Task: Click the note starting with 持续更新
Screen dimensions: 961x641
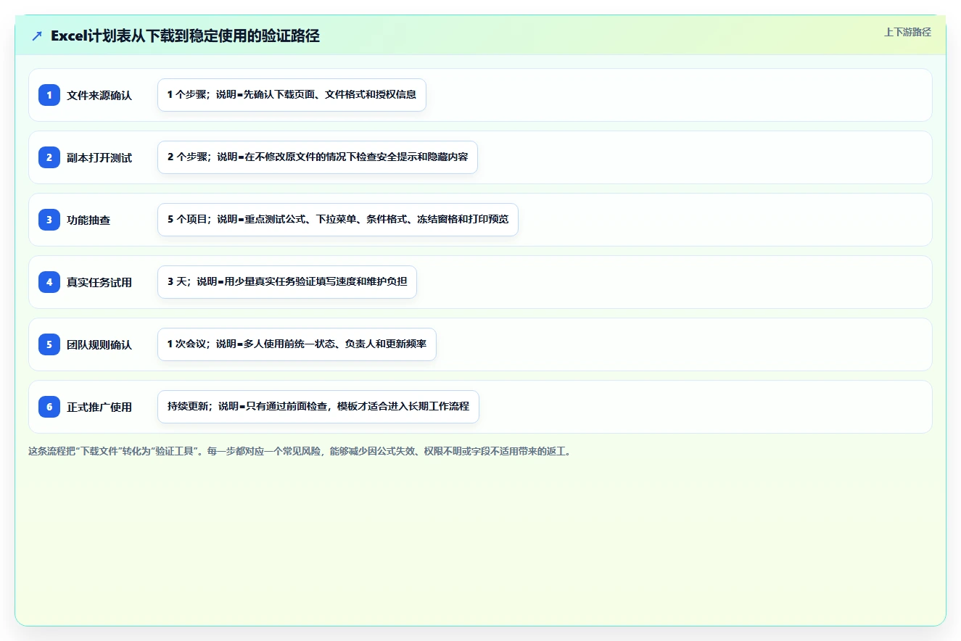Action: (318, 407)
